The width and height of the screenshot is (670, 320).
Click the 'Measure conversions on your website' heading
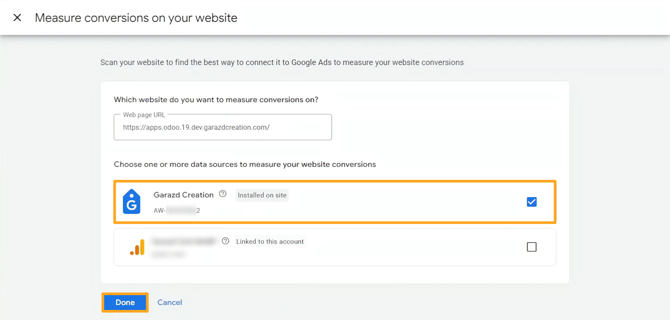pyautogui.click(x=136, y=18)
